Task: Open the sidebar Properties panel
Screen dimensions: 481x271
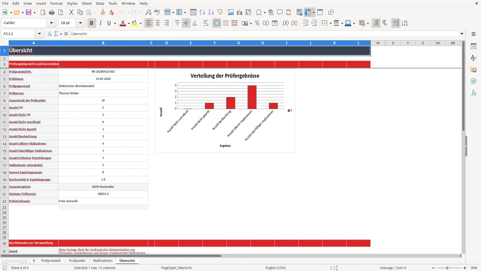Action: pyautogui.click(x=473, y=47)
